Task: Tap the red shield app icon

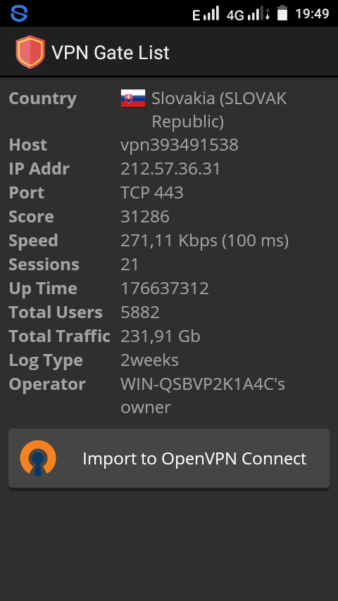Action: 30,52
